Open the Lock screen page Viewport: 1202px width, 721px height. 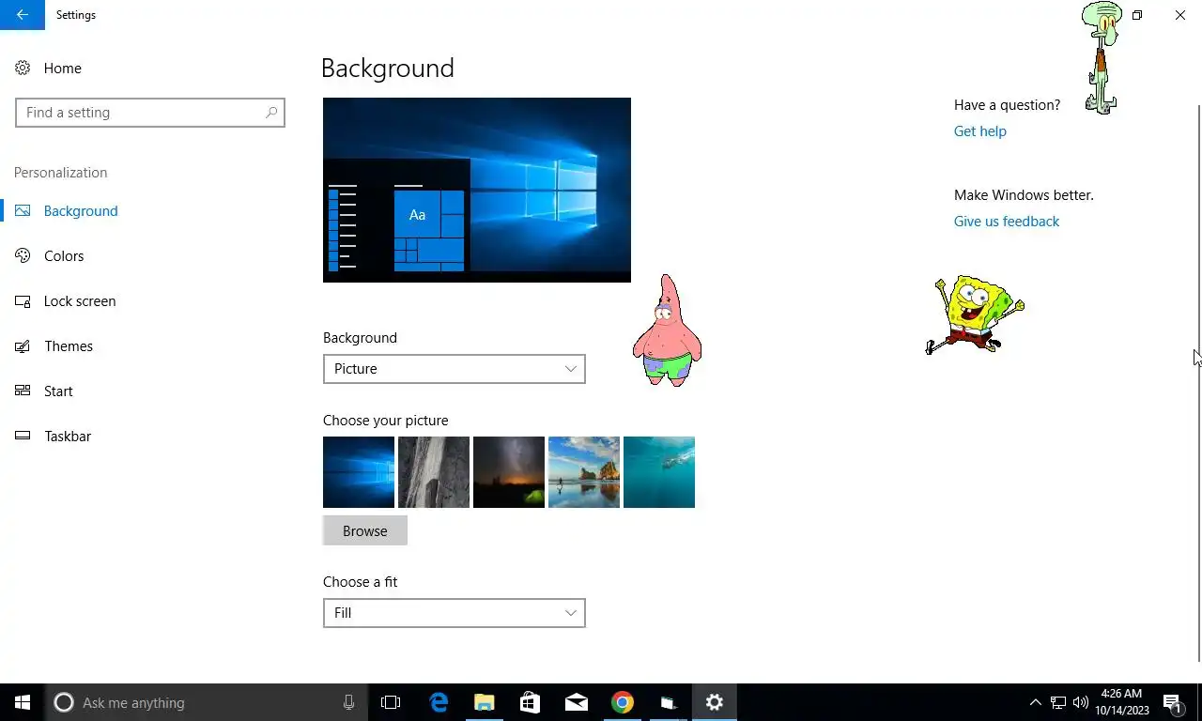(x=80, y=301)
